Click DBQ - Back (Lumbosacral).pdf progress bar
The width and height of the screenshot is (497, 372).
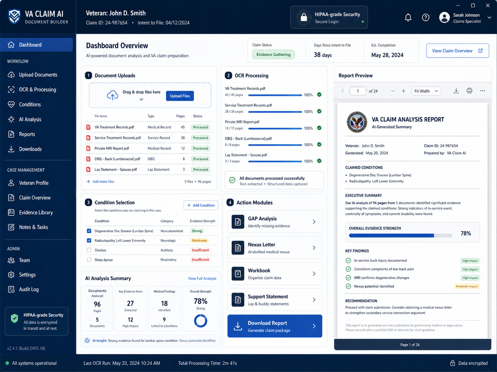pyautogui.click(x=275, y=145)
